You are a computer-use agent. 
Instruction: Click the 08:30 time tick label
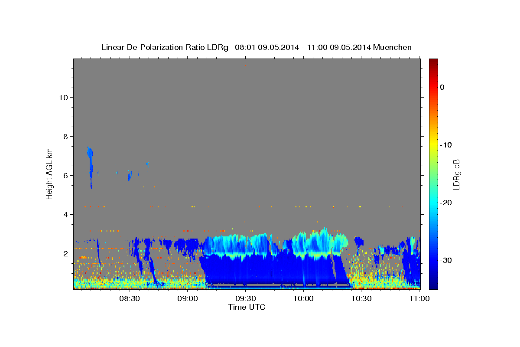pos(129,299)
